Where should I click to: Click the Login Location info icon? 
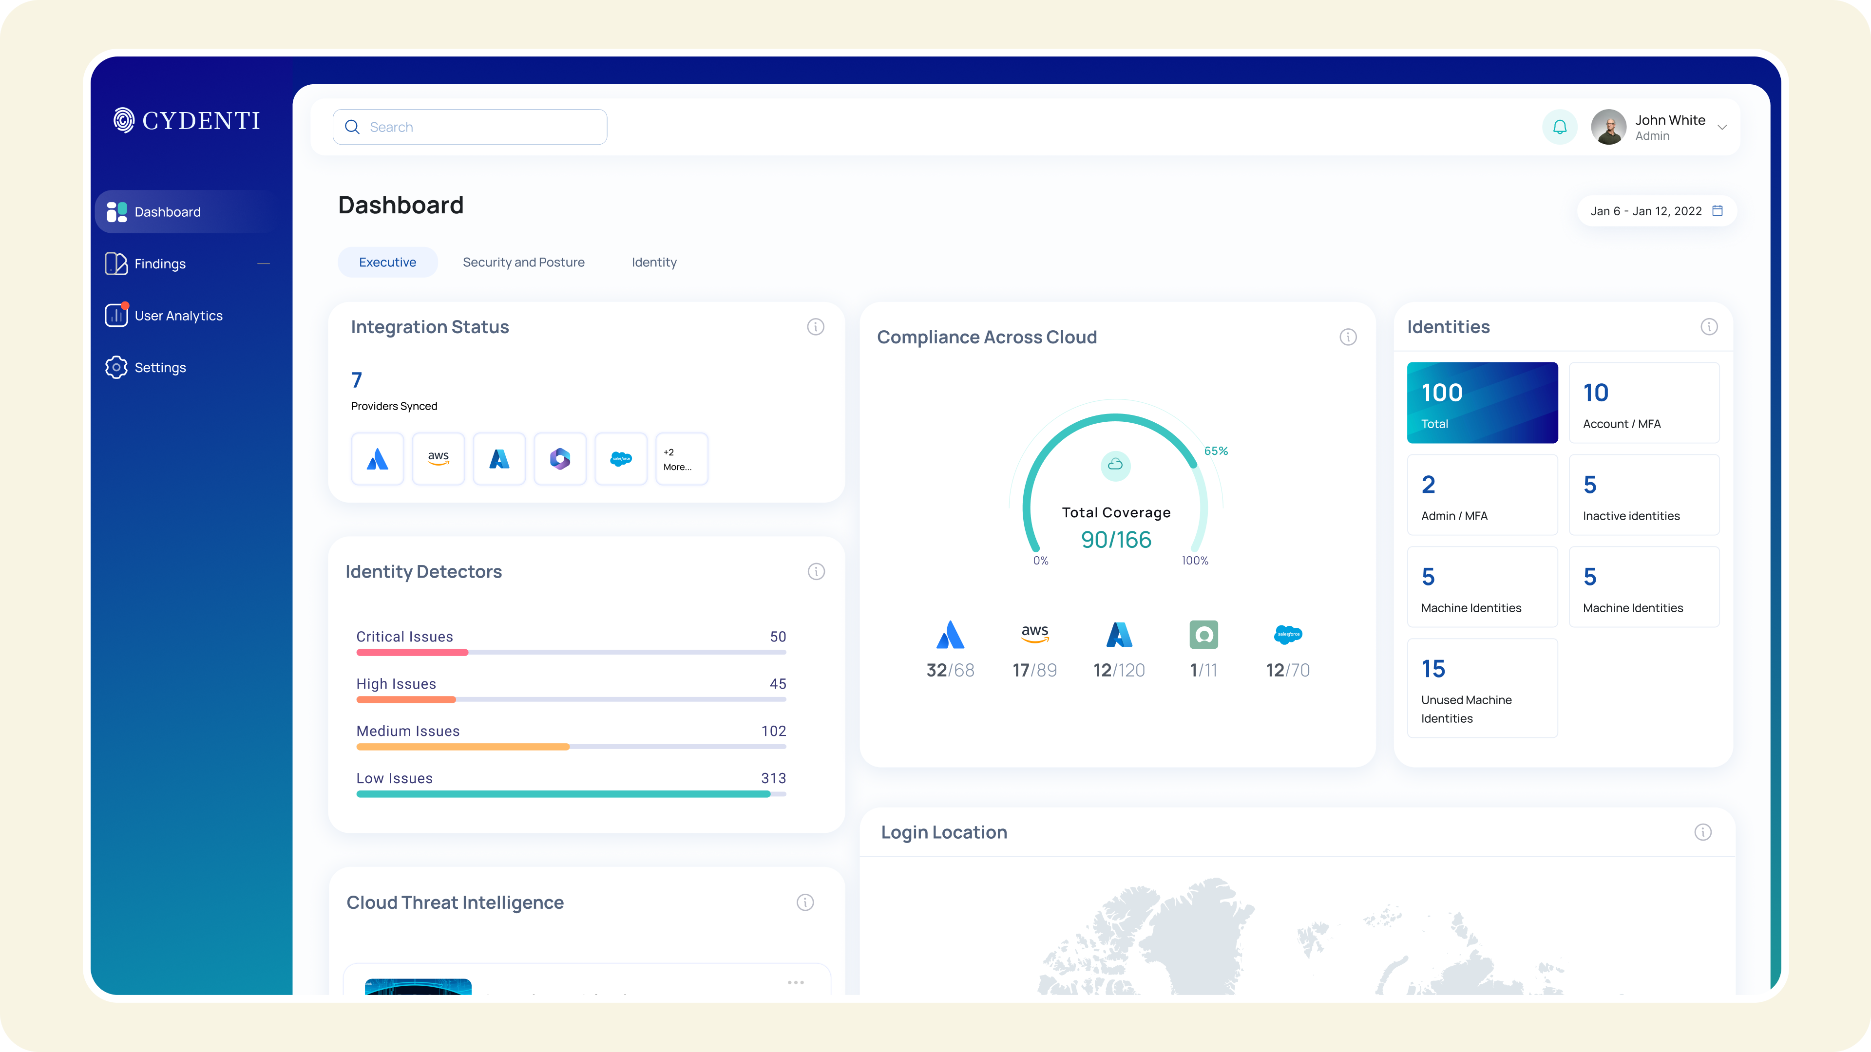(1702, 832)
